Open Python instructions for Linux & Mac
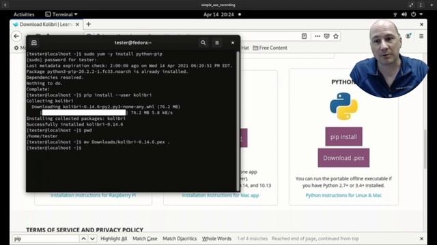 click(343, 195)
